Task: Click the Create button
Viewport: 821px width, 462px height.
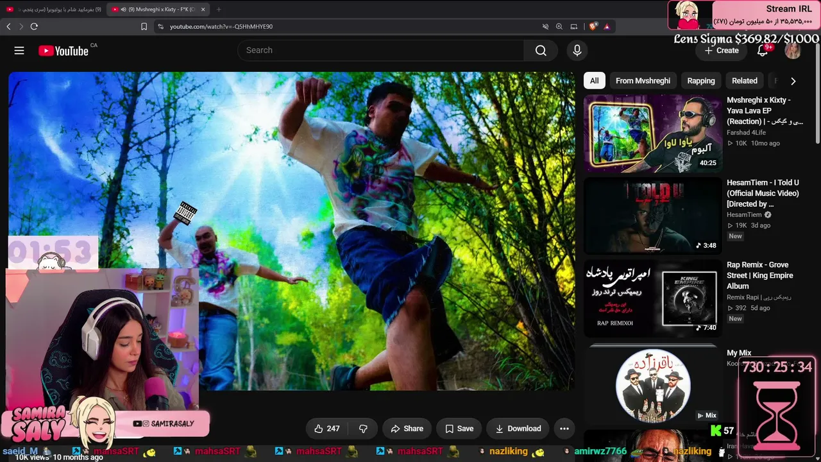Action: tap(722, 51)
